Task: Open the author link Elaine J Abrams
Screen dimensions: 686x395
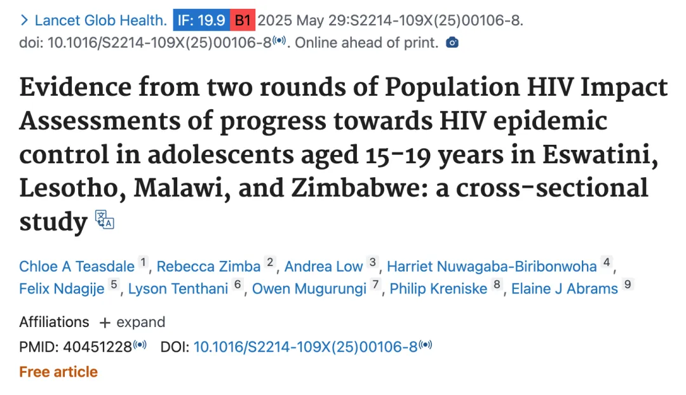Action: (x=565, y=289)
